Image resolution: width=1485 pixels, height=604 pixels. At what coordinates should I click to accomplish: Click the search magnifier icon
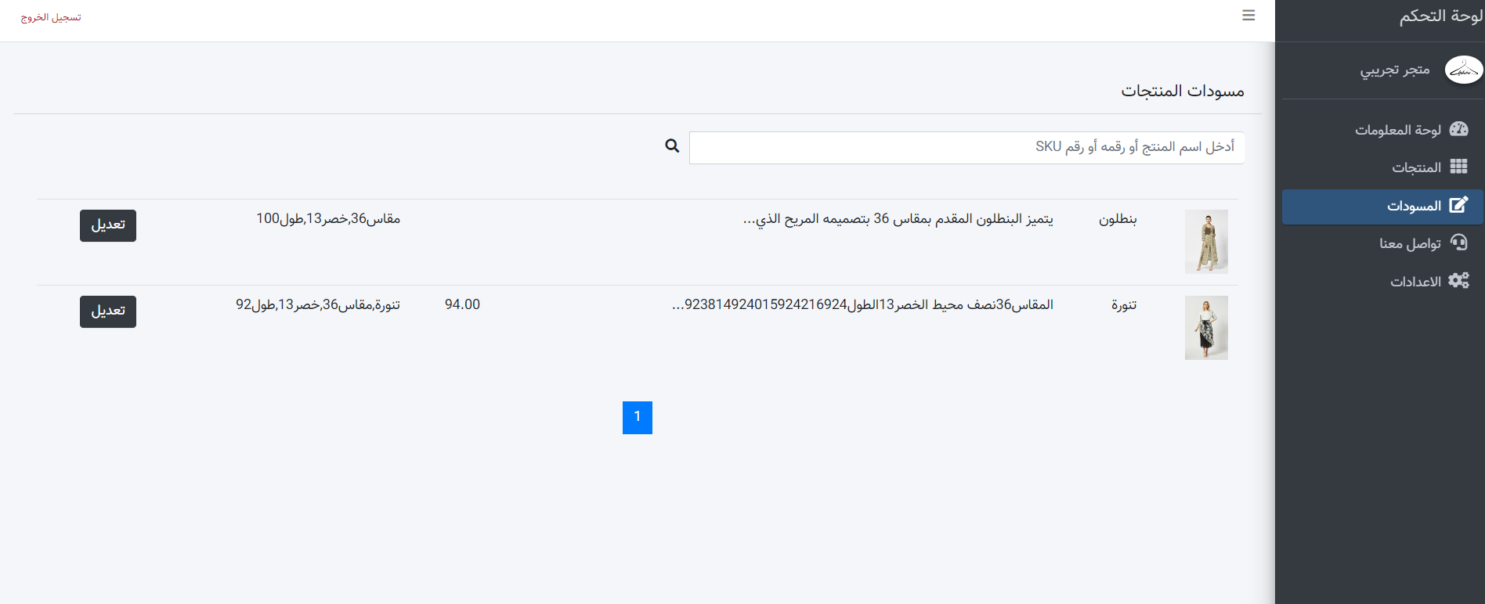point(672,146)
